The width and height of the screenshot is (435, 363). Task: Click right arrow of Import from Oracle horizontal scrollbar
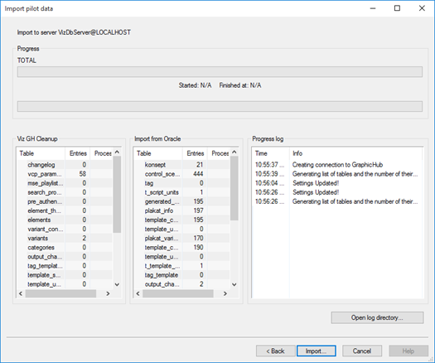pyautogui.click(x=225, y=293)
